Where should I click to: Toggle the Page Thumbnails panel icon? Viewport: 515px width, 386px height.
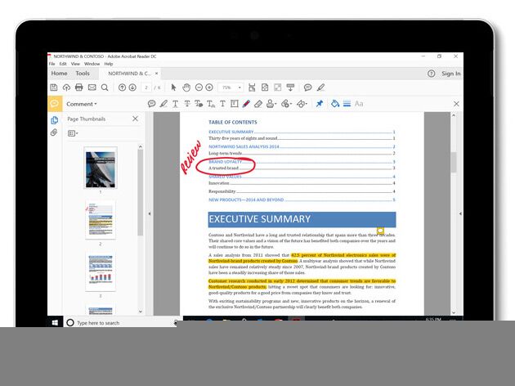coord(54,119)
